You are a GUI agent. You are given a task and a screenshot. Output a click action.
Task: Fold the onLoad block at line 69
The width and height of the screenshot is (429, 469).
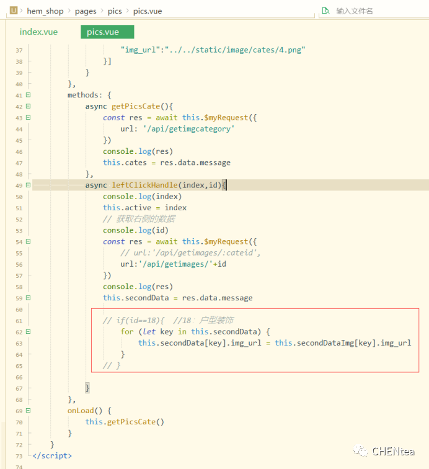[29, 411]
